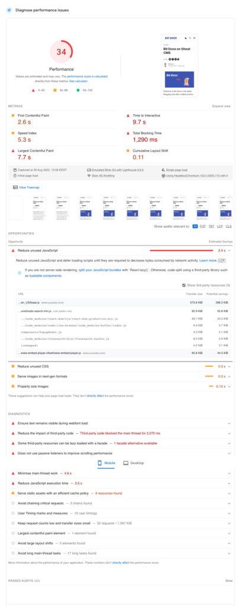Select the All audits filter
The height and width of the screenshot is (606, 244).
pos(195,227)
